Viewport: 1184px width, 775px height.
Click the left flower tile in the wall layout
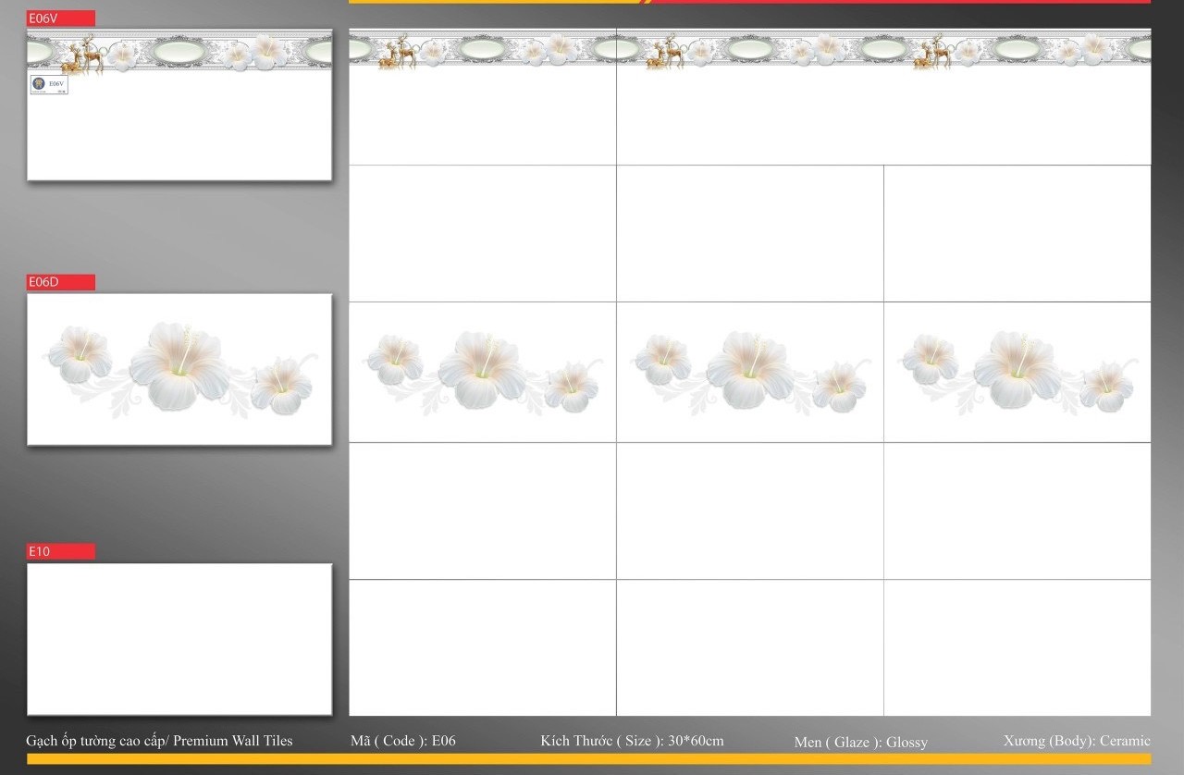[482, 372]
